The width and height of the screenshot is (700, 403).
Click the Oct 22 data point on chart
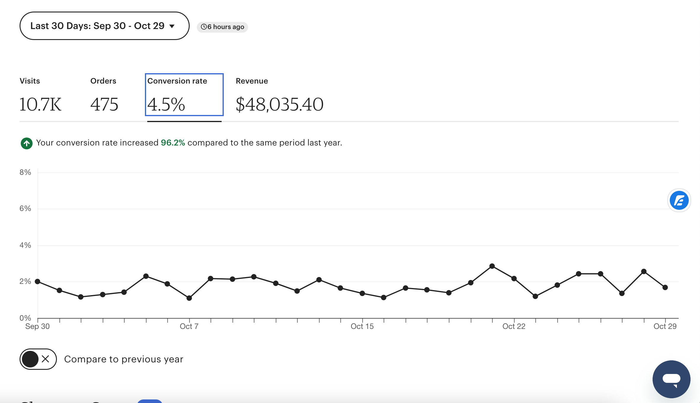pyautogui.click(x=514, y=279)
